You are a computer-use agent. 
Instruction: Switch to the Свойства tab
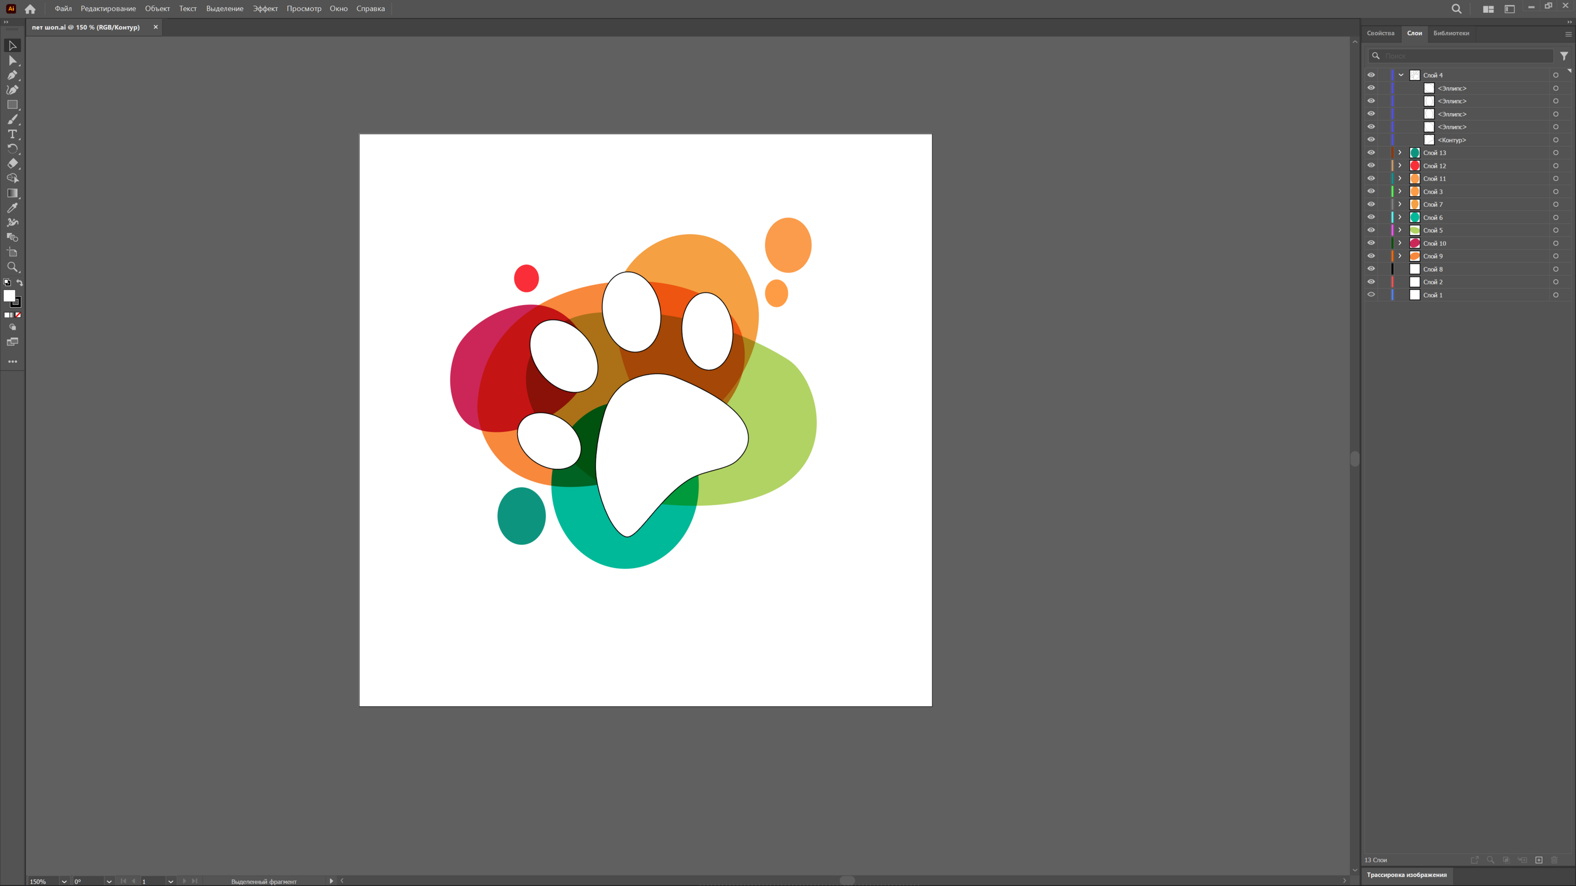pyautogui.click(x=1380, y=33)
